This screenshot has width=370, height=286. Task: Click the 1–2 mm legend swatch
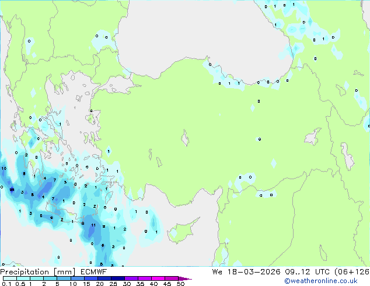point(37,278)
